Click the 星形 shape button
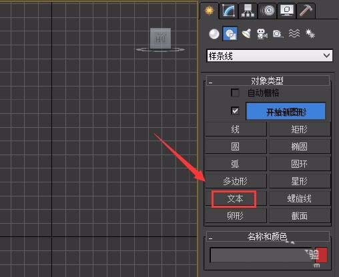The height and width of the screenshot is (277, 339). (300, 181)
